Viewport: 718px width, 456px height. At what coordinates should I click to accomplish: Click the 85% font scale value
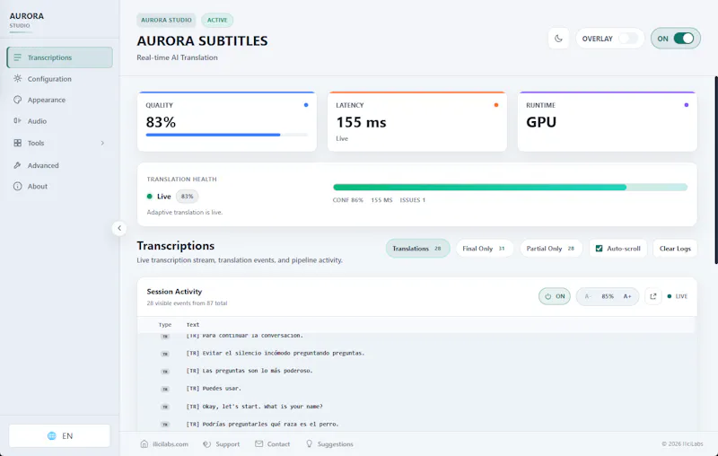[x=608, y=296]
